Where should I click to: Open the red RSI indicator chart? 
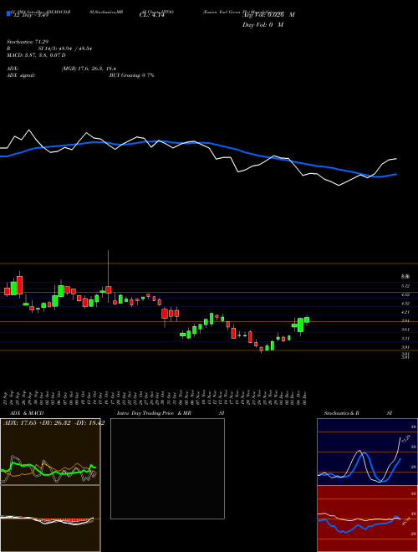(x=367, y=519)
